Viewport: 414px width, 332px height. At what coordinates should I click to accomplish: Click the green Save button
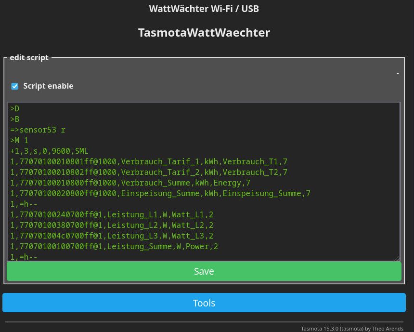point(204,271)
